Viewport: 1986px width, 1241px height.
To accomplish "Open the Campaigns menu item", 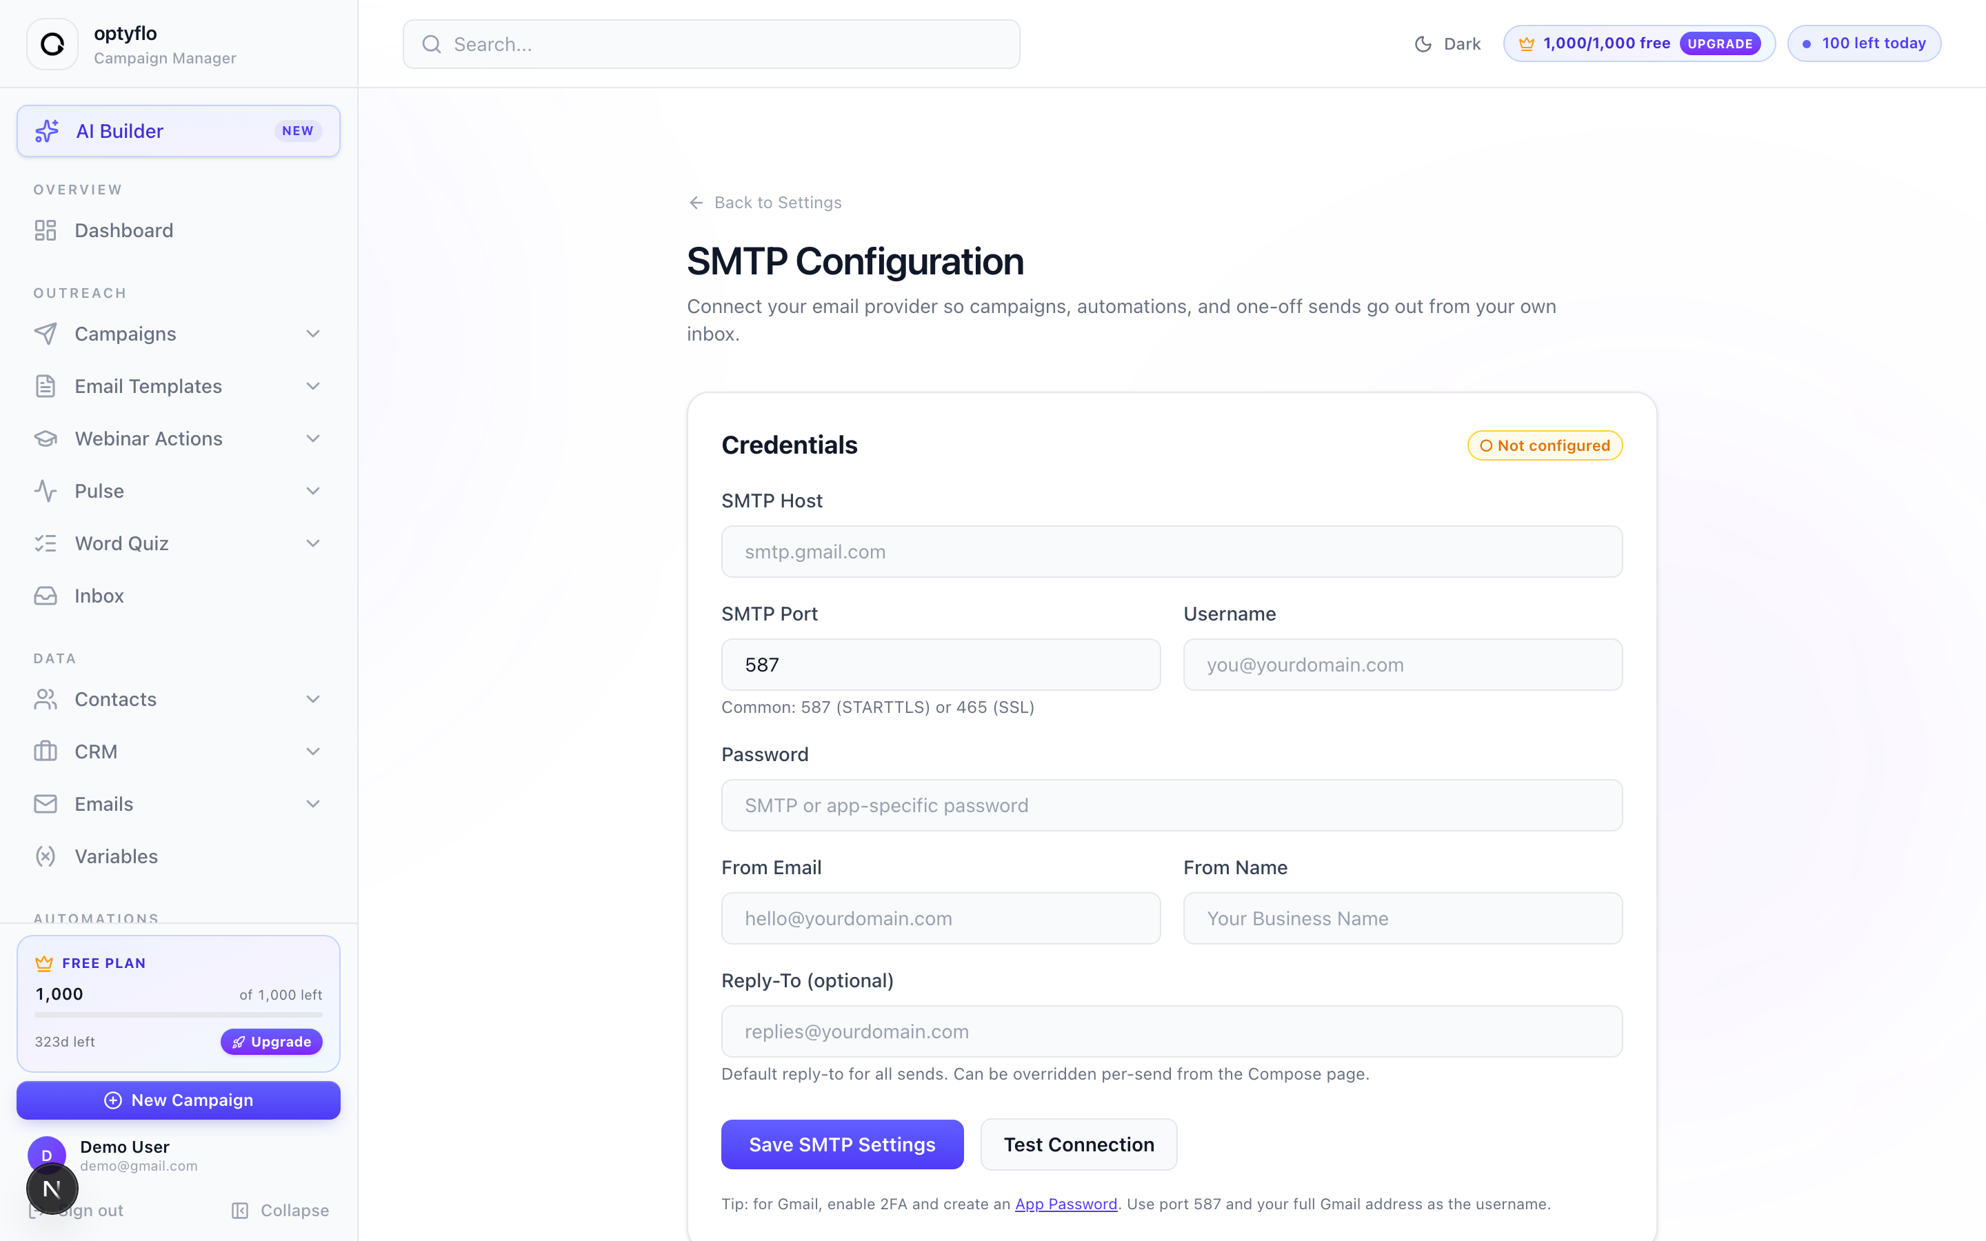I will [178, 334].
